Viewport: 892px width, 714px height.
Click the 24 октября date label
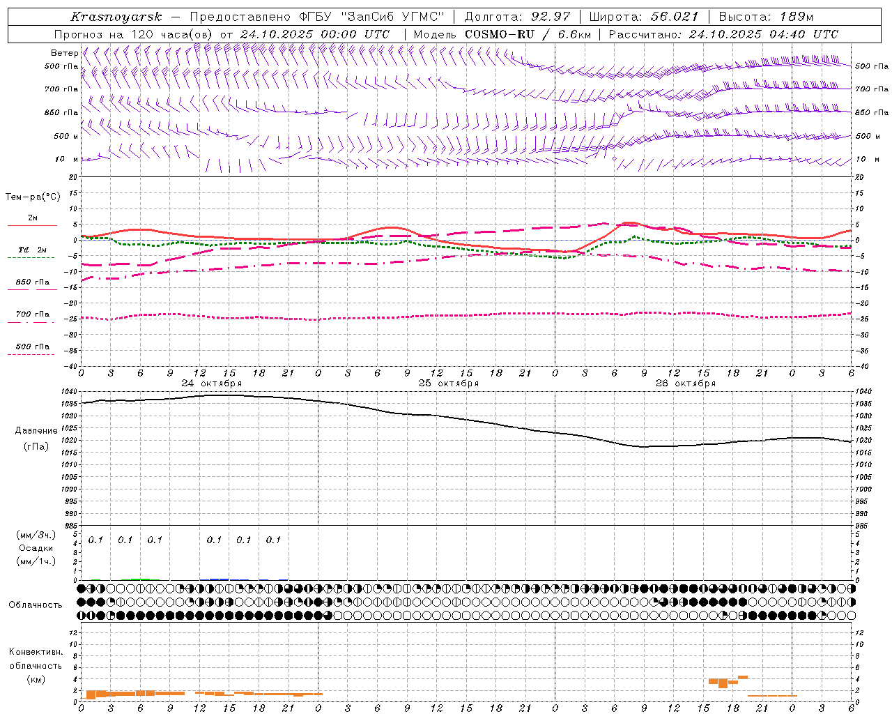pos(212,383)
